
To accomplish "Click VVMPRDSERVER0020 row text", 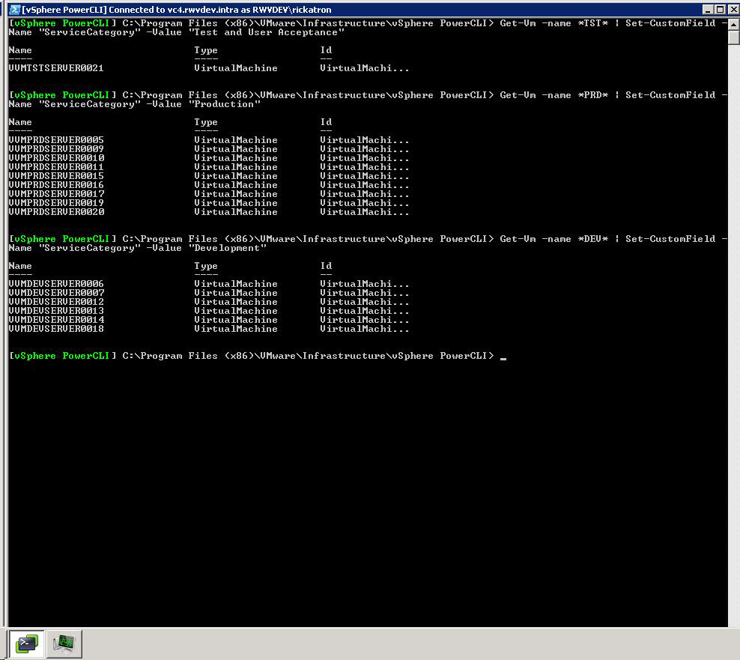I will point(56,212).
